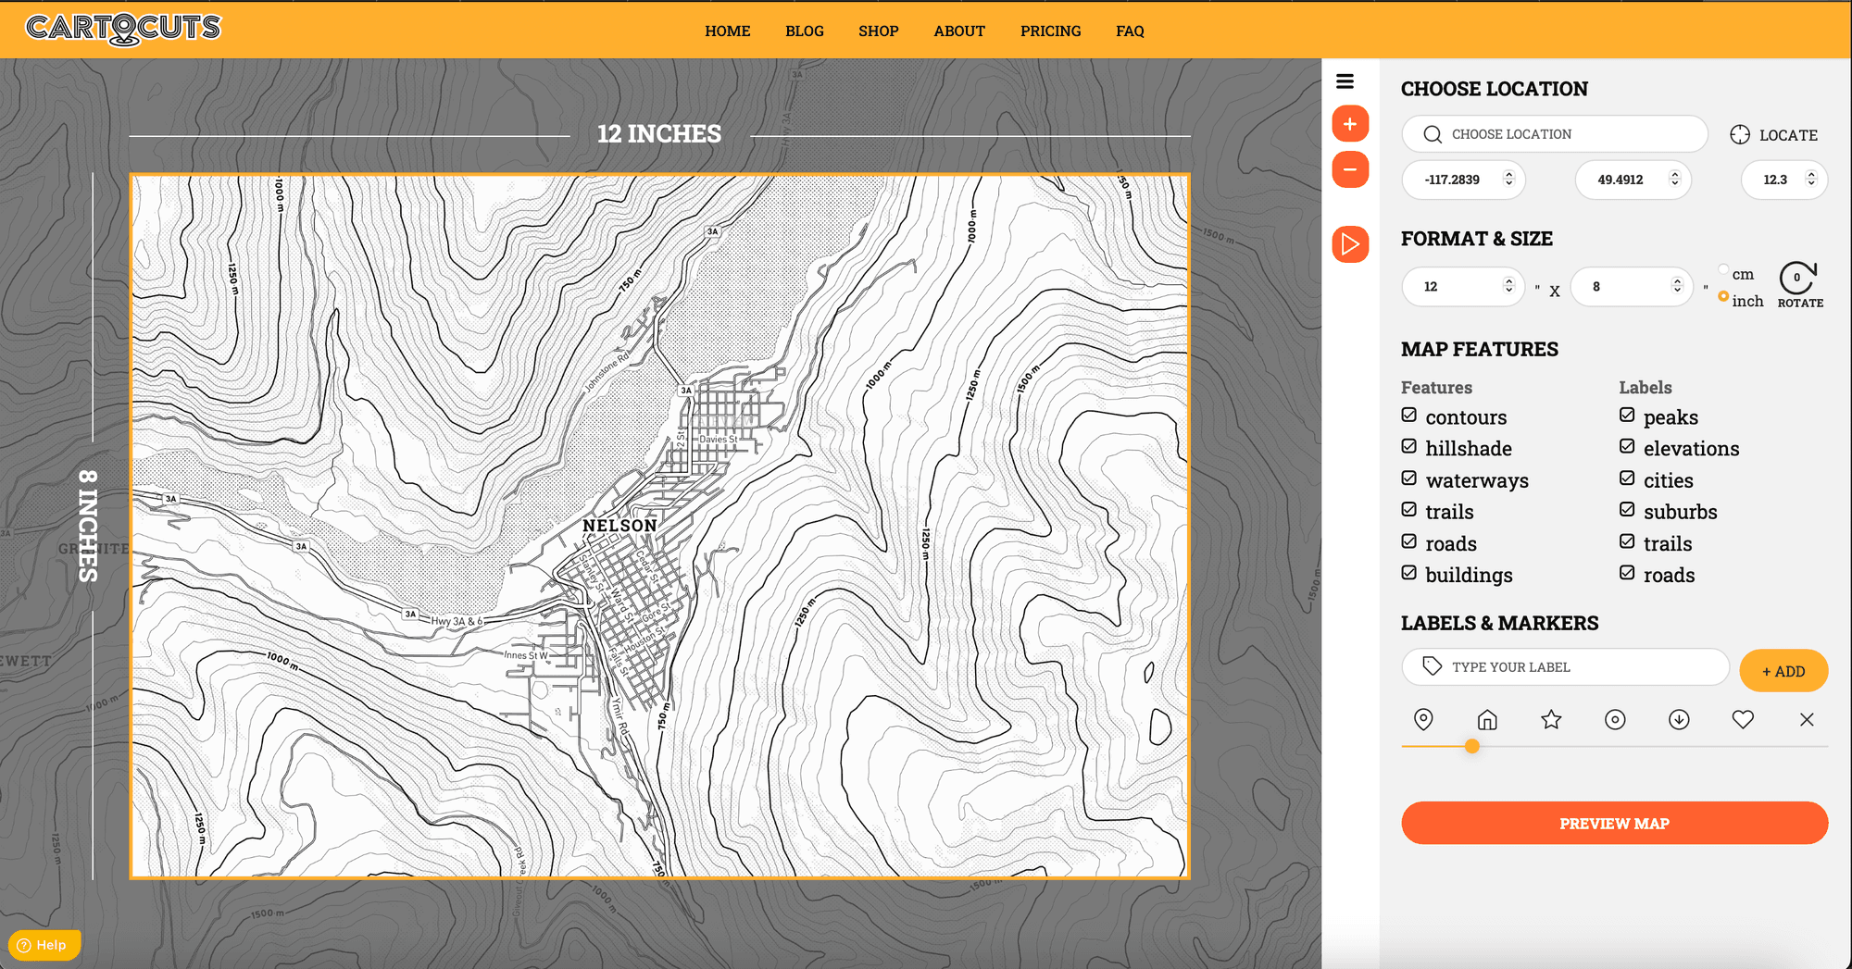This screenshot has width=1852, height=969.
Task: Select the cm unit radio button
Action: [x=1723, y=270]
